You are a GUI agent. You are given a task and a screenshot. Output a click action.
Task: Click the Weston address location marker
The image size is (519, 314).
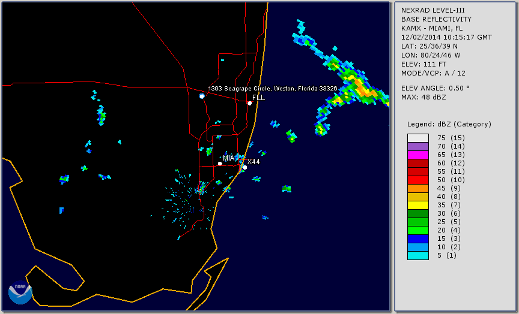pos(202,96)
